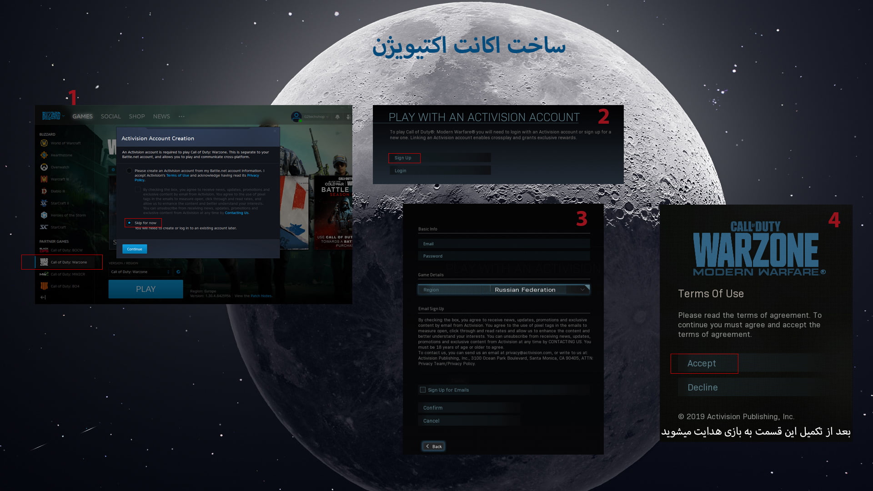Open the three-dot more menu in launcher header
The height and width of the screenshot is (491, 873).
(x=181, y=116)
